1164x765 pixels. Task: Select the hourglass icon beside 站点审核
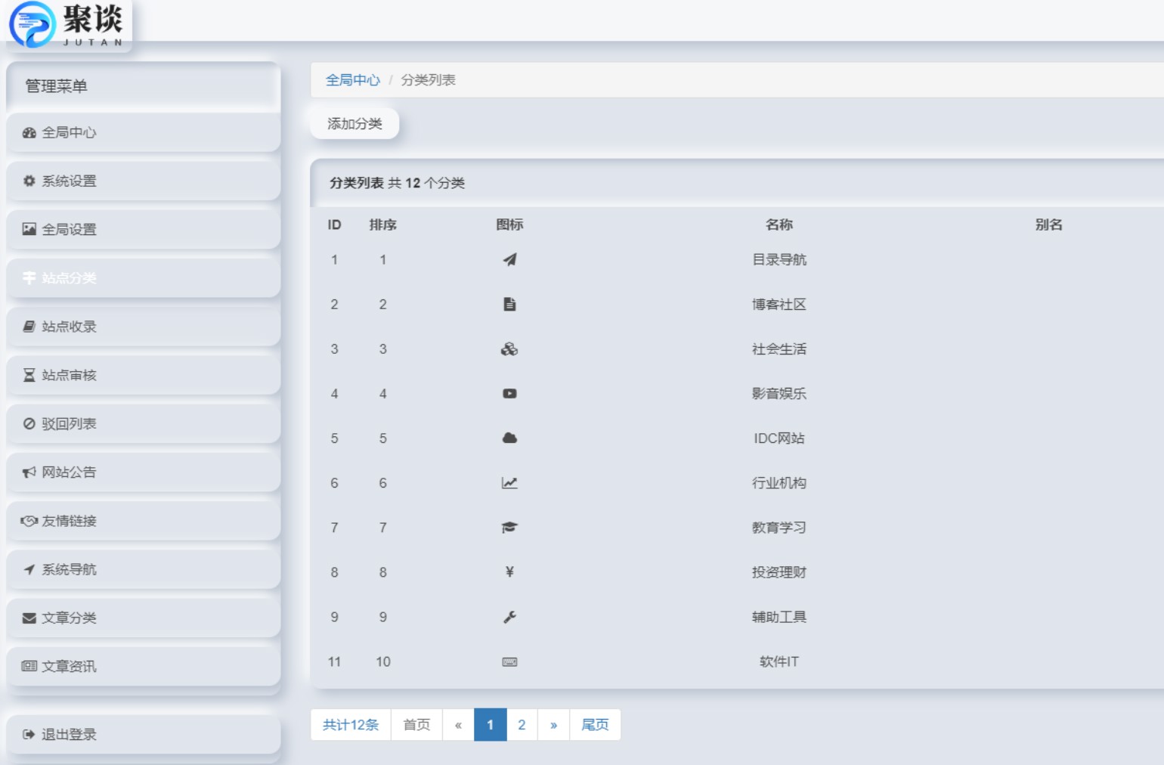pos(28,375)
